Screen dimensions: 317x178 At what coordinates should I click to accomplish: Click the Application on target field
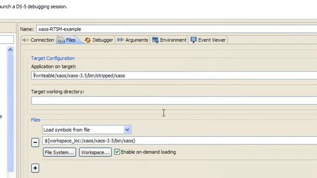tap(174, 76)
